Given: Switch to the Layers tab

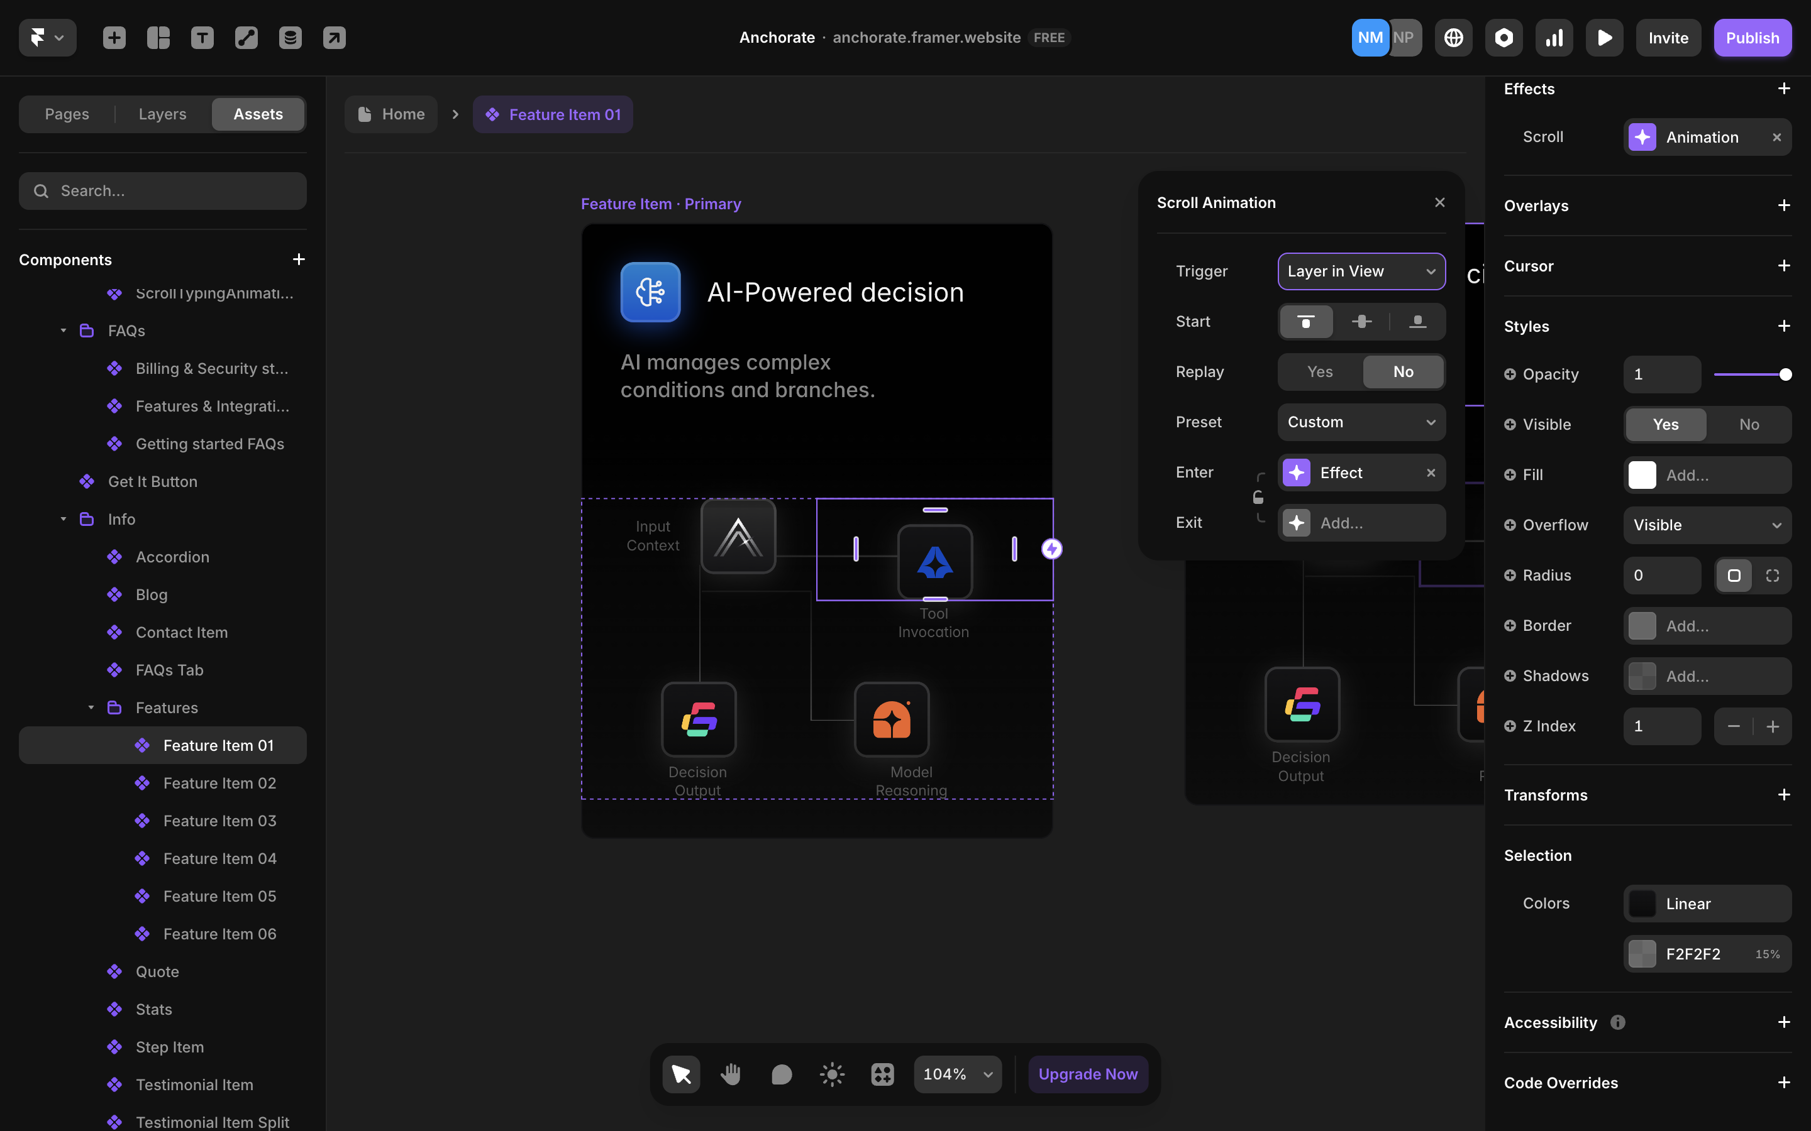Looking at the screenshot, I should [162, 114].
